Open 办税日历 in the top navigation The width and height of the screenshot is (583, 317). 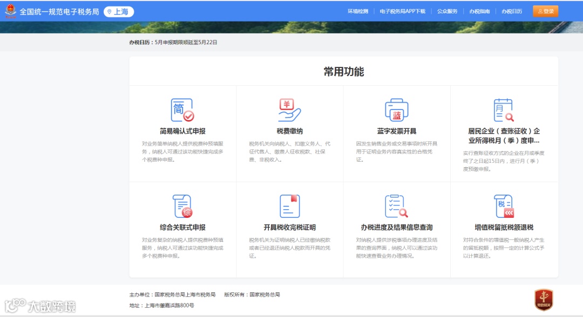click(x=512, y=11)
